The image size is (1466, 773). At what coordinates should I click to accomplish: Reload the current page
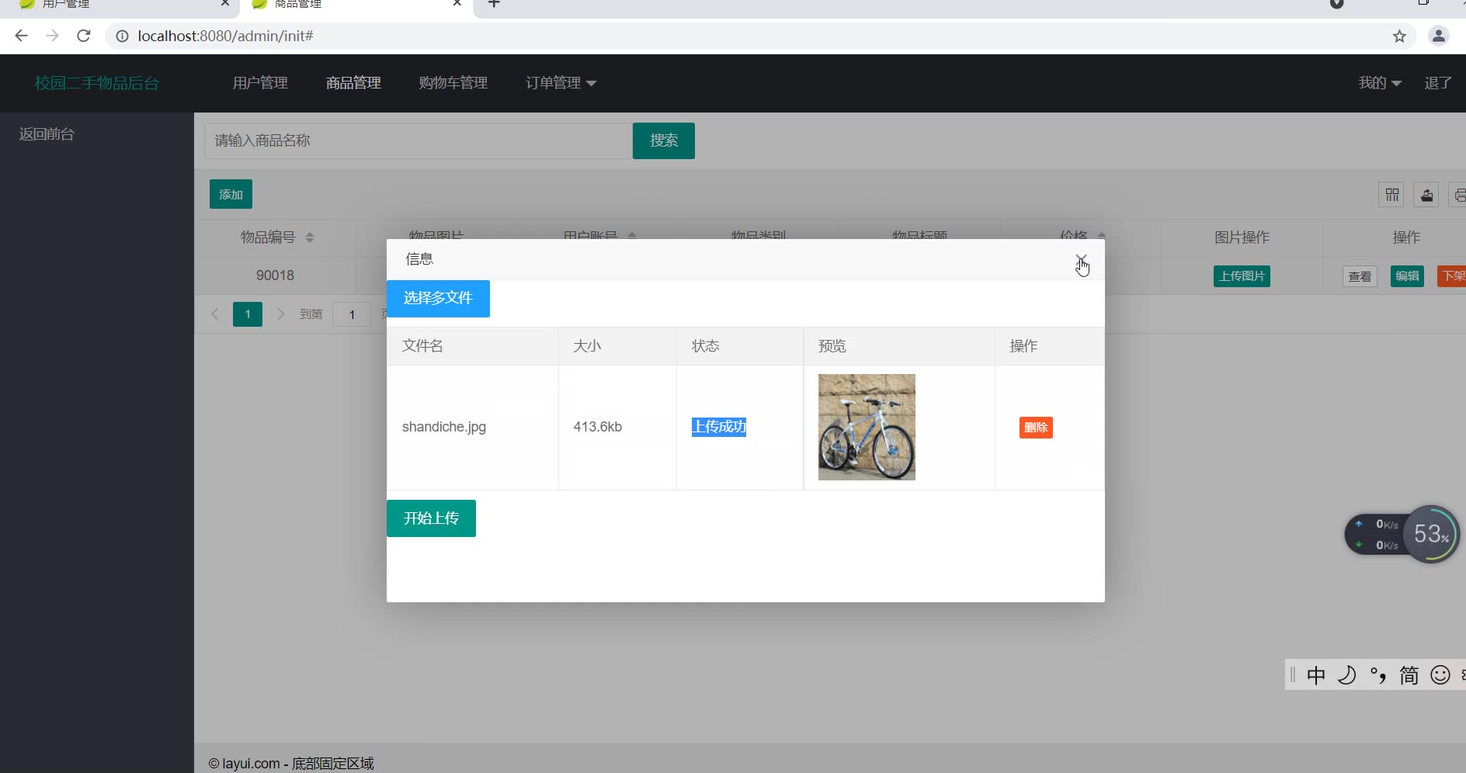[x=84, y=36]
